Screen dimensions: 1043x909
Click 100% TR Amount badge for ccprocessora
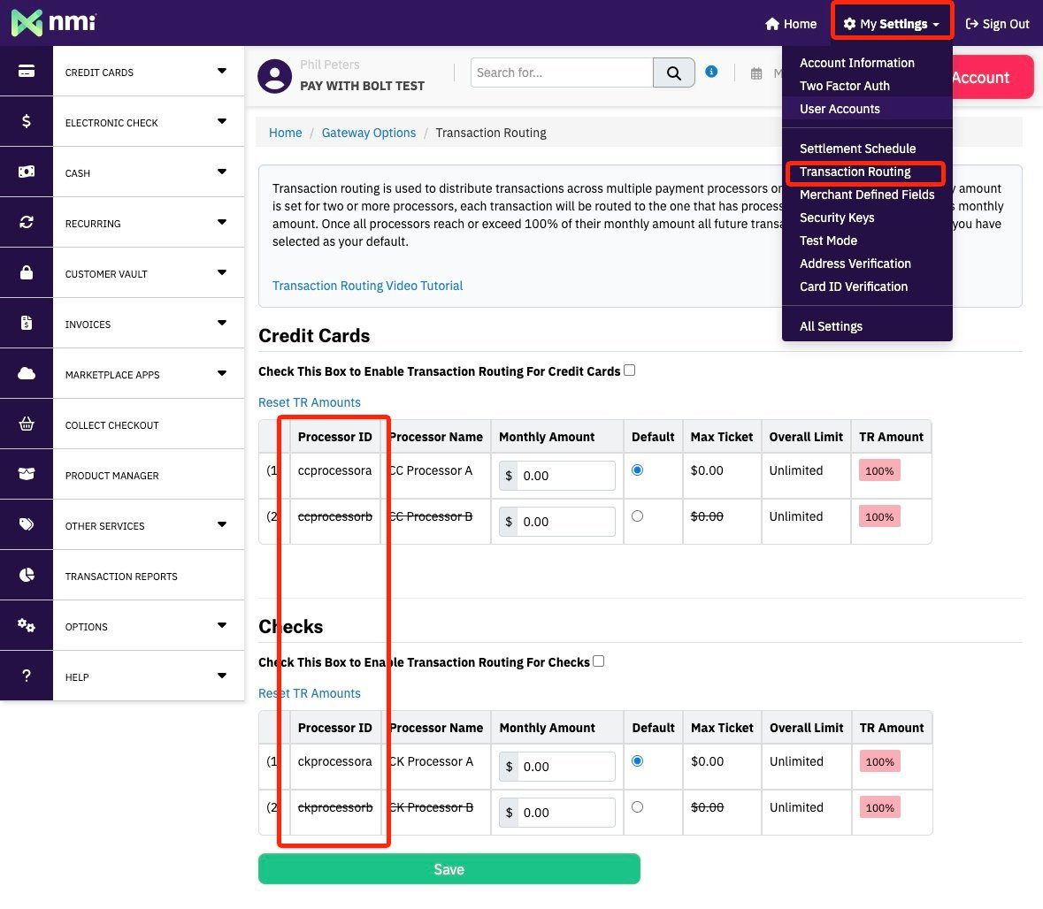point(879,470)
